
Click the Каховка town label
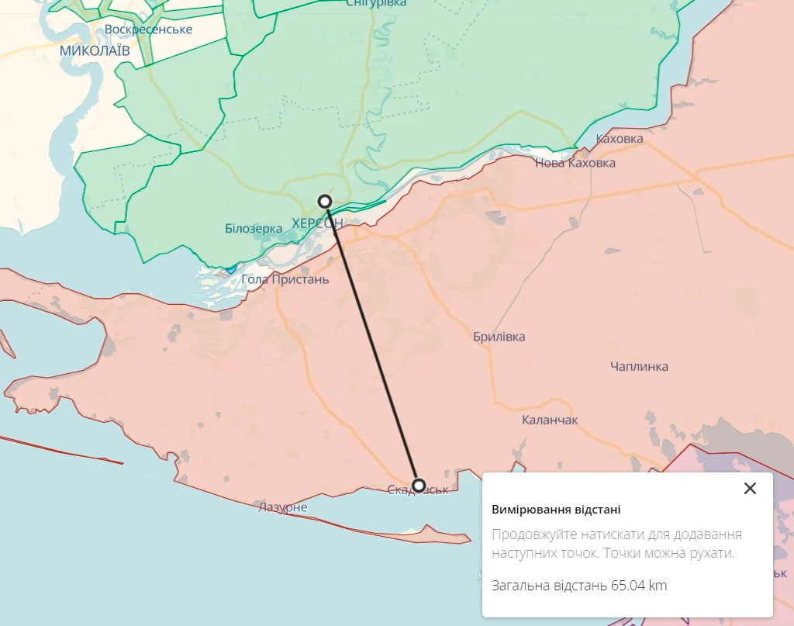620,138
